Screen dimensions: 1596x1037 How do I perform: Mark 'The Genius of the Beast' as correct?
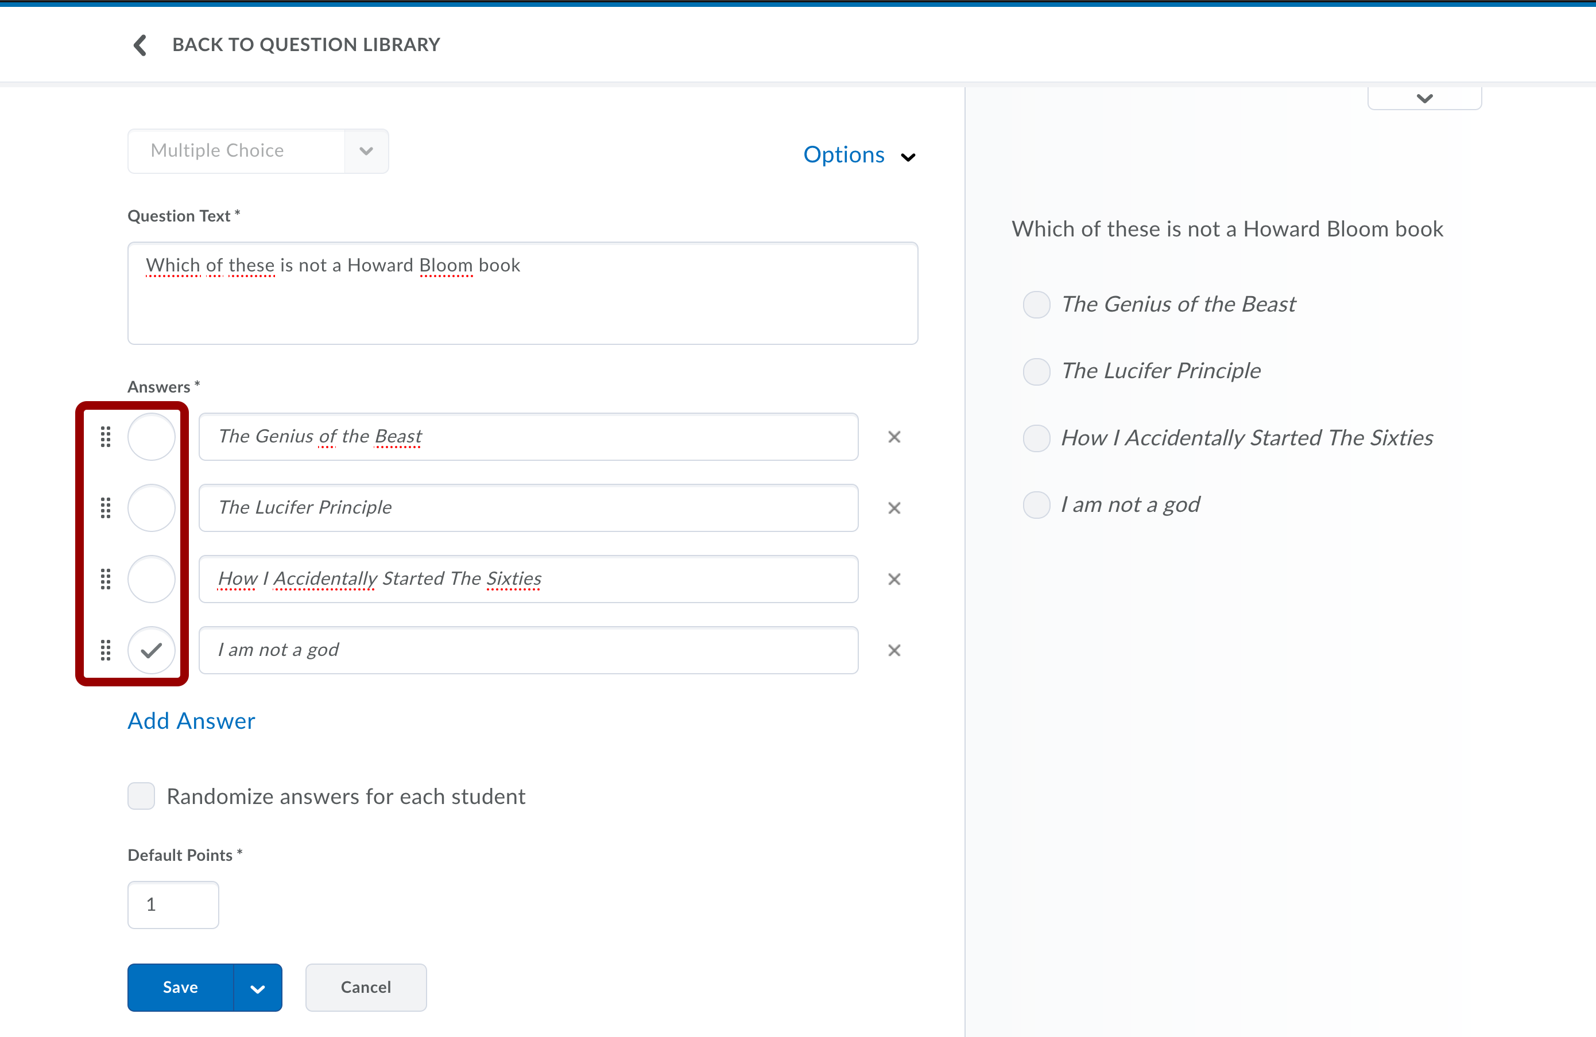152,437
